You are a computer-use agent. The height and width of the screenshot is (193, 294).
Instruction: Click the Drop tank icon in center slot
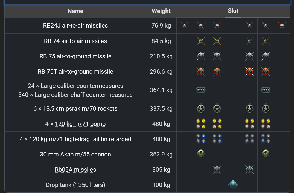[233, 185]
